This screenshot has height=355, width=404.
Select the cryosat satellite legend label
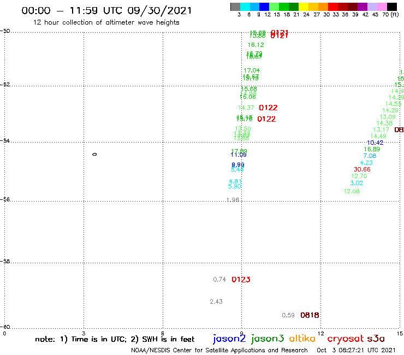345,339
